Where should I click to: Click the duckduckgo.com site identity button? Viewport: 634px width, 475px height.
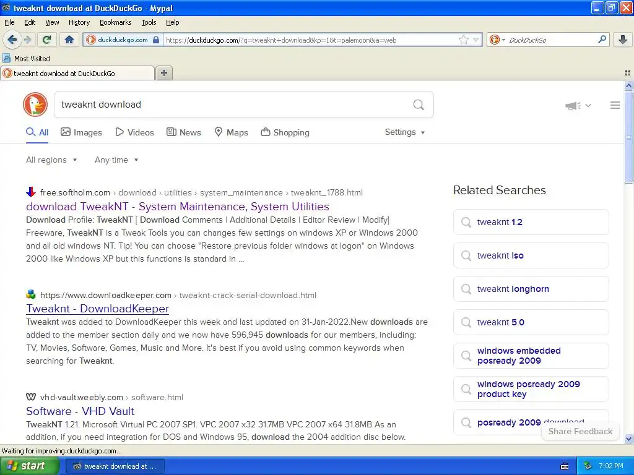(123, 40)
